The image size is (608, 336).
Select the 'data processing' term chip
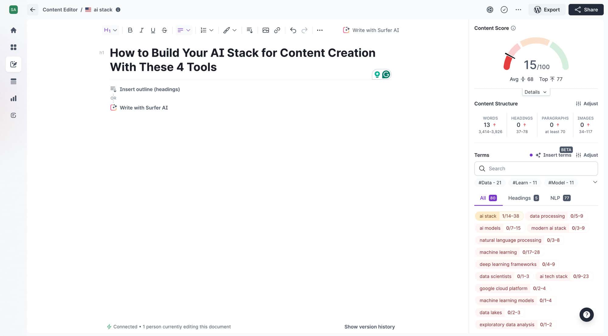(x=556, y=216)
